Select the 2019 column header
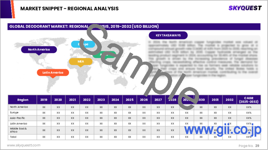This screenshot has height=150, width=268. [44, 100]
